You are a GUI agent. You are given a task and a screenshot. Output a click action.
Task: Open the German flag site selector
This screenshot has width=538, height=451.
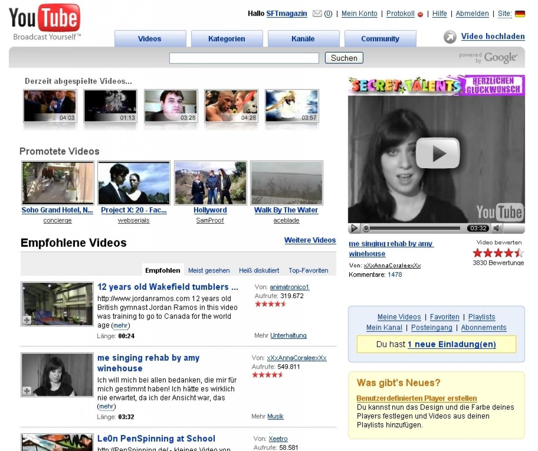(x=520, y=14)
